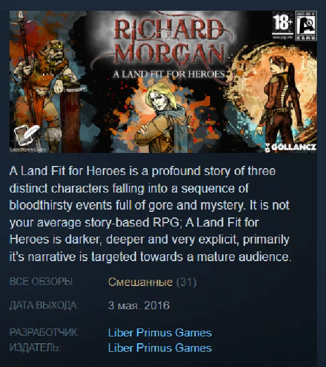Click the ИЗДАТЕЛЬ label

point(35,348)
